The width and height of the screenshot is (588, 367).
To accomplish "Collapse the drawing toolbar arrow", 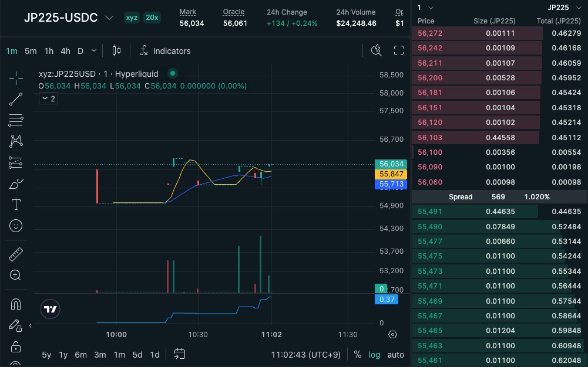I will pyautogui.click(x=31, y=325).
